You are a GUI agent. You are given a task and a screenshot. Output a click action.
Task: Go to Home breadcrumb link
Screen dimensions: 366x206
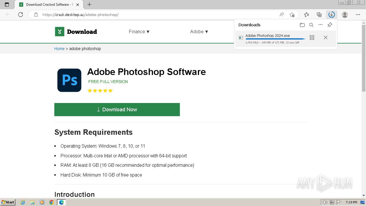coord(59,49)
